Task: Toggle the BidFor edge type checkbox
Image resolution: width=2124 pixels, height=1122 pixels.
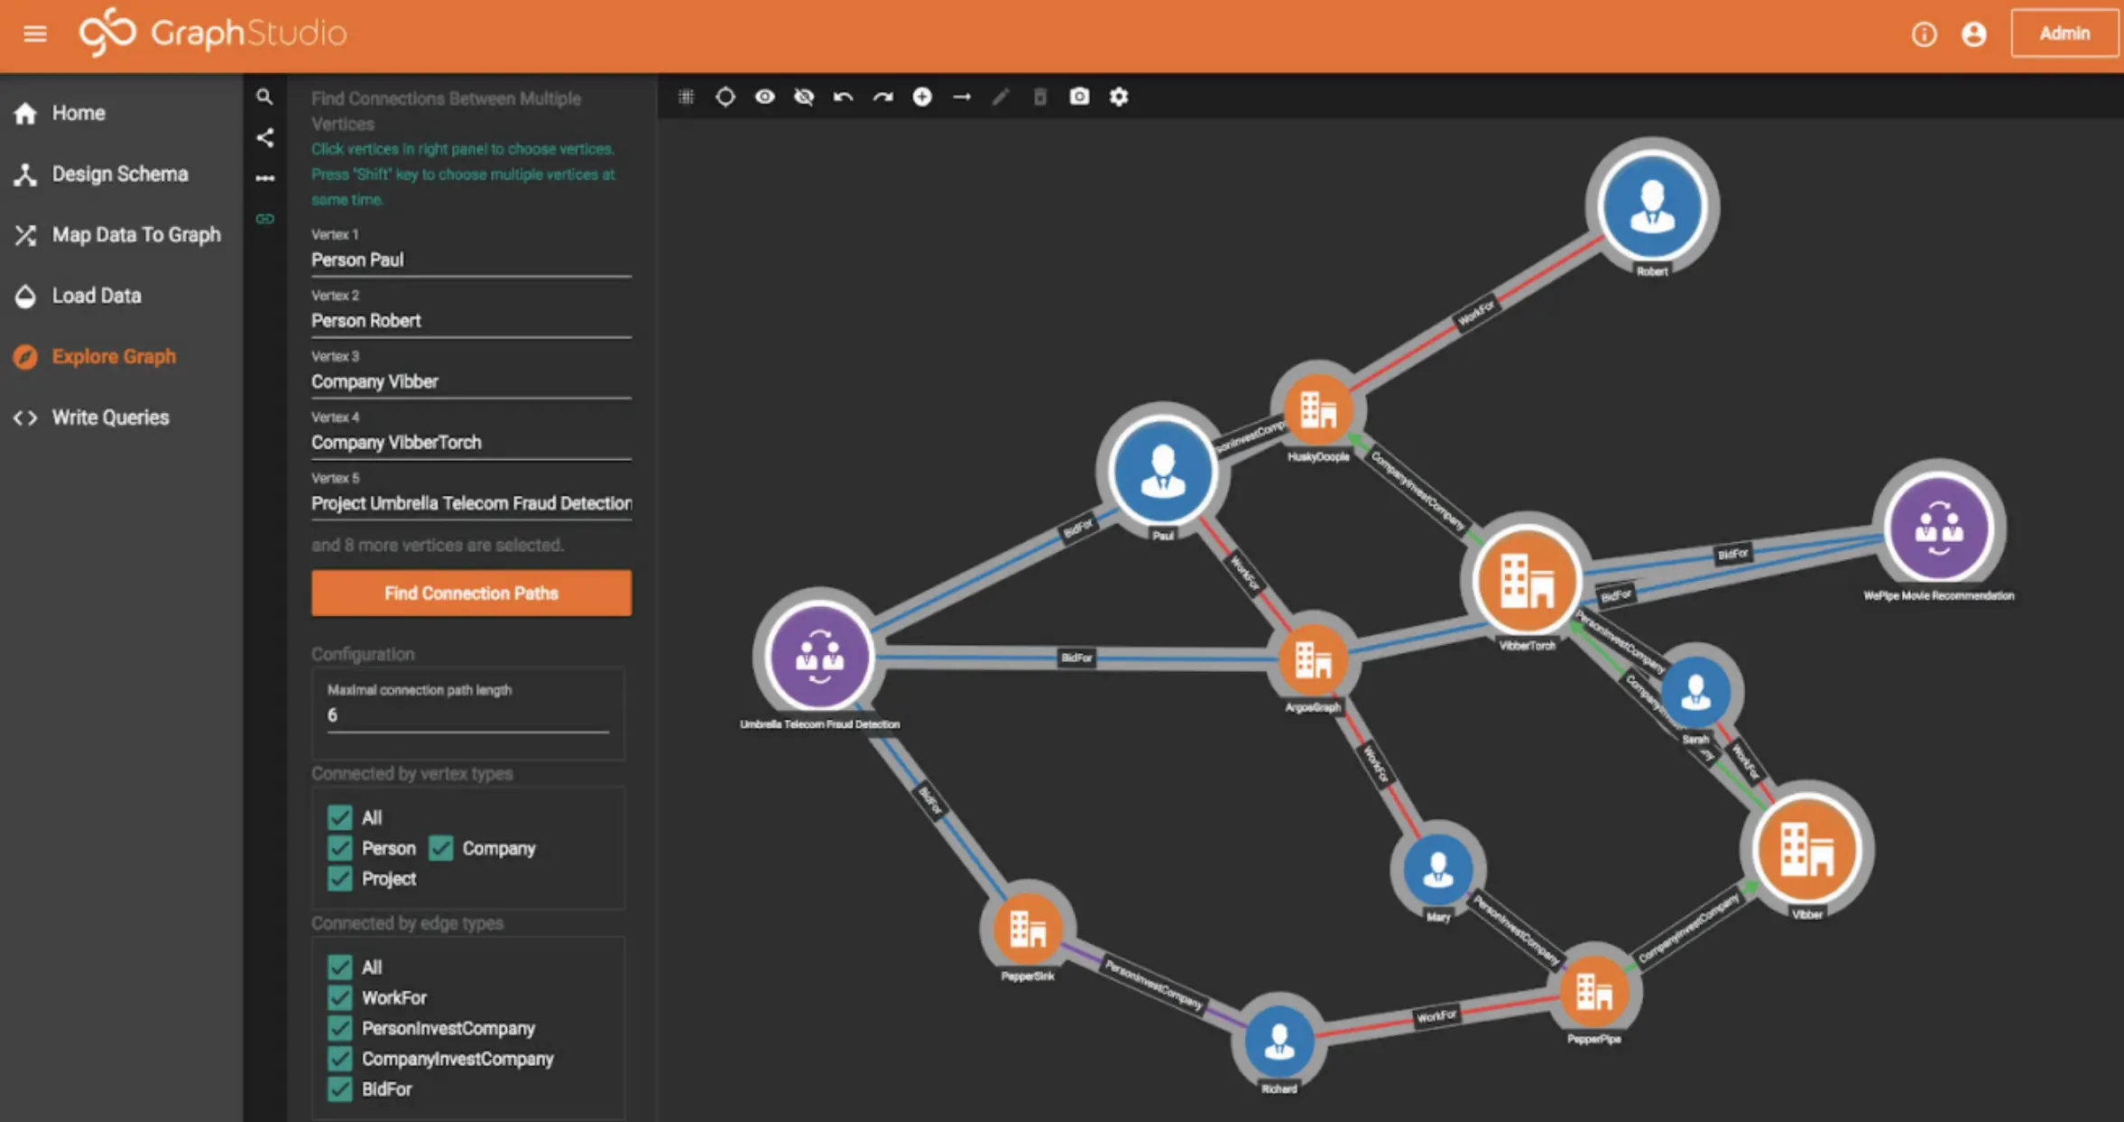Action: 340,1089
